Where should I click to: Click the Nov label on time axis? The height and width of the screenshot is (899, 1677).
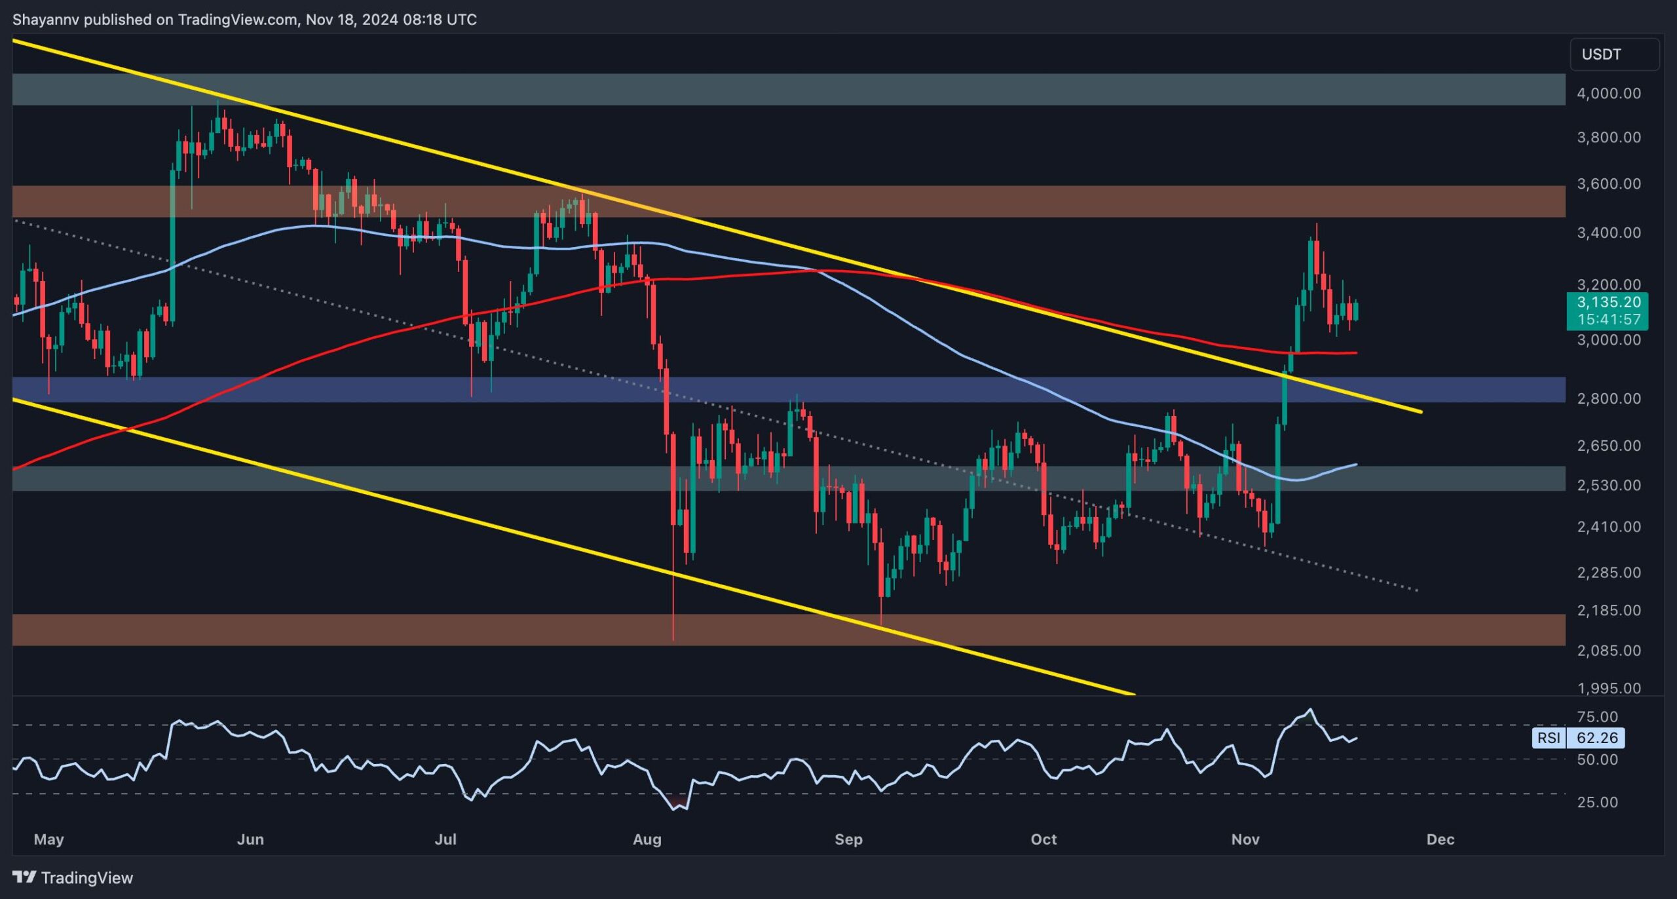pyautogui.click(x=1245, y=839)
